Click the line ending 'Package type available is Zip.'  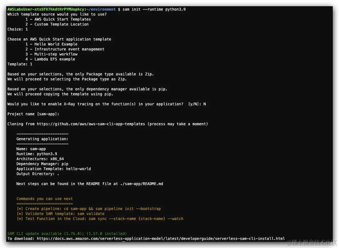coord(81,74)
